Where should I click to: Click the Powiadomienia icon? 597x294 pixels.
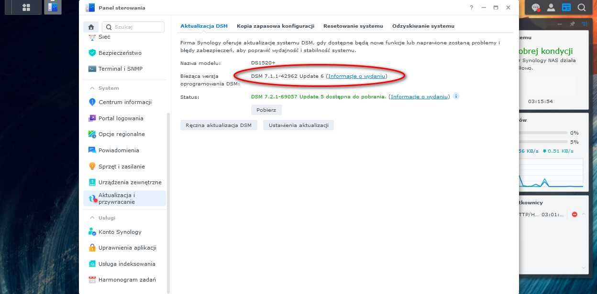click(x=92, y=150)
